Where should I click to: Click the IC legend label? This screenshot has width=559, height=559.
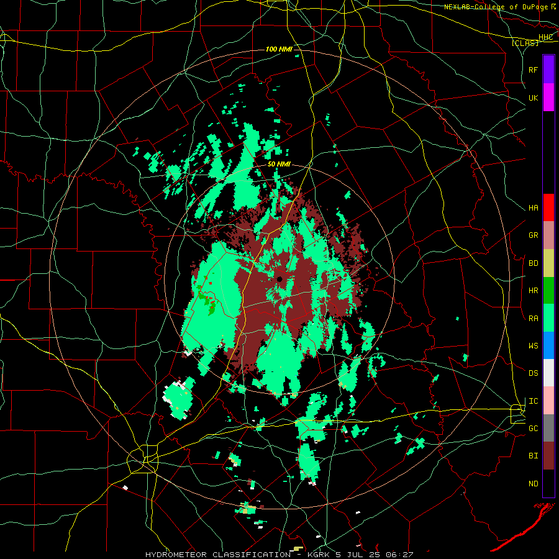pos(533,401)
